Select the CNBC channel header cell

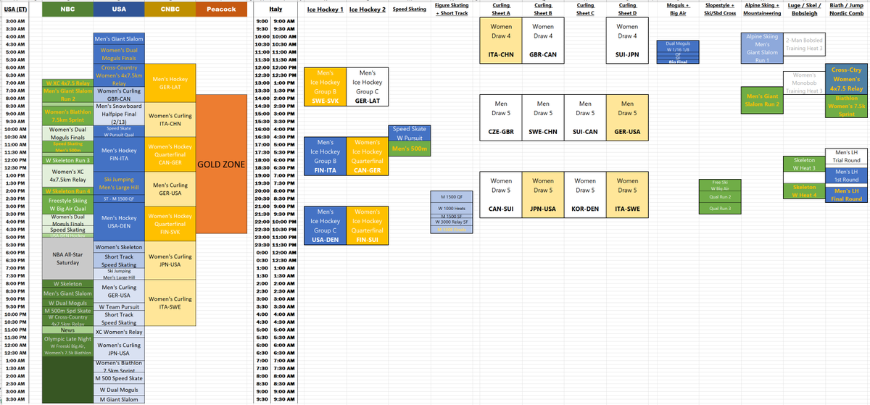[170, 9]
